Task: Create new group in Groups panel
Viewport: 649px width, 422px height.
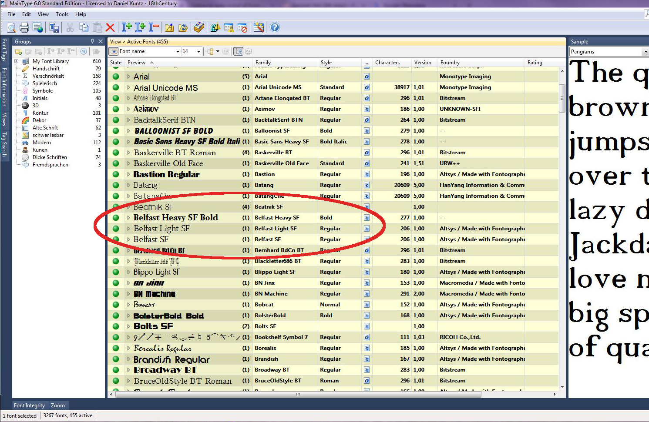Action: pos(18,51)
